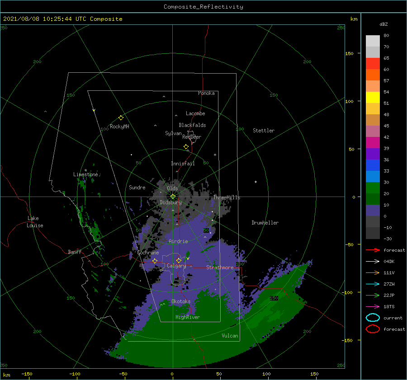Click the Banff label

coord(75,252)
